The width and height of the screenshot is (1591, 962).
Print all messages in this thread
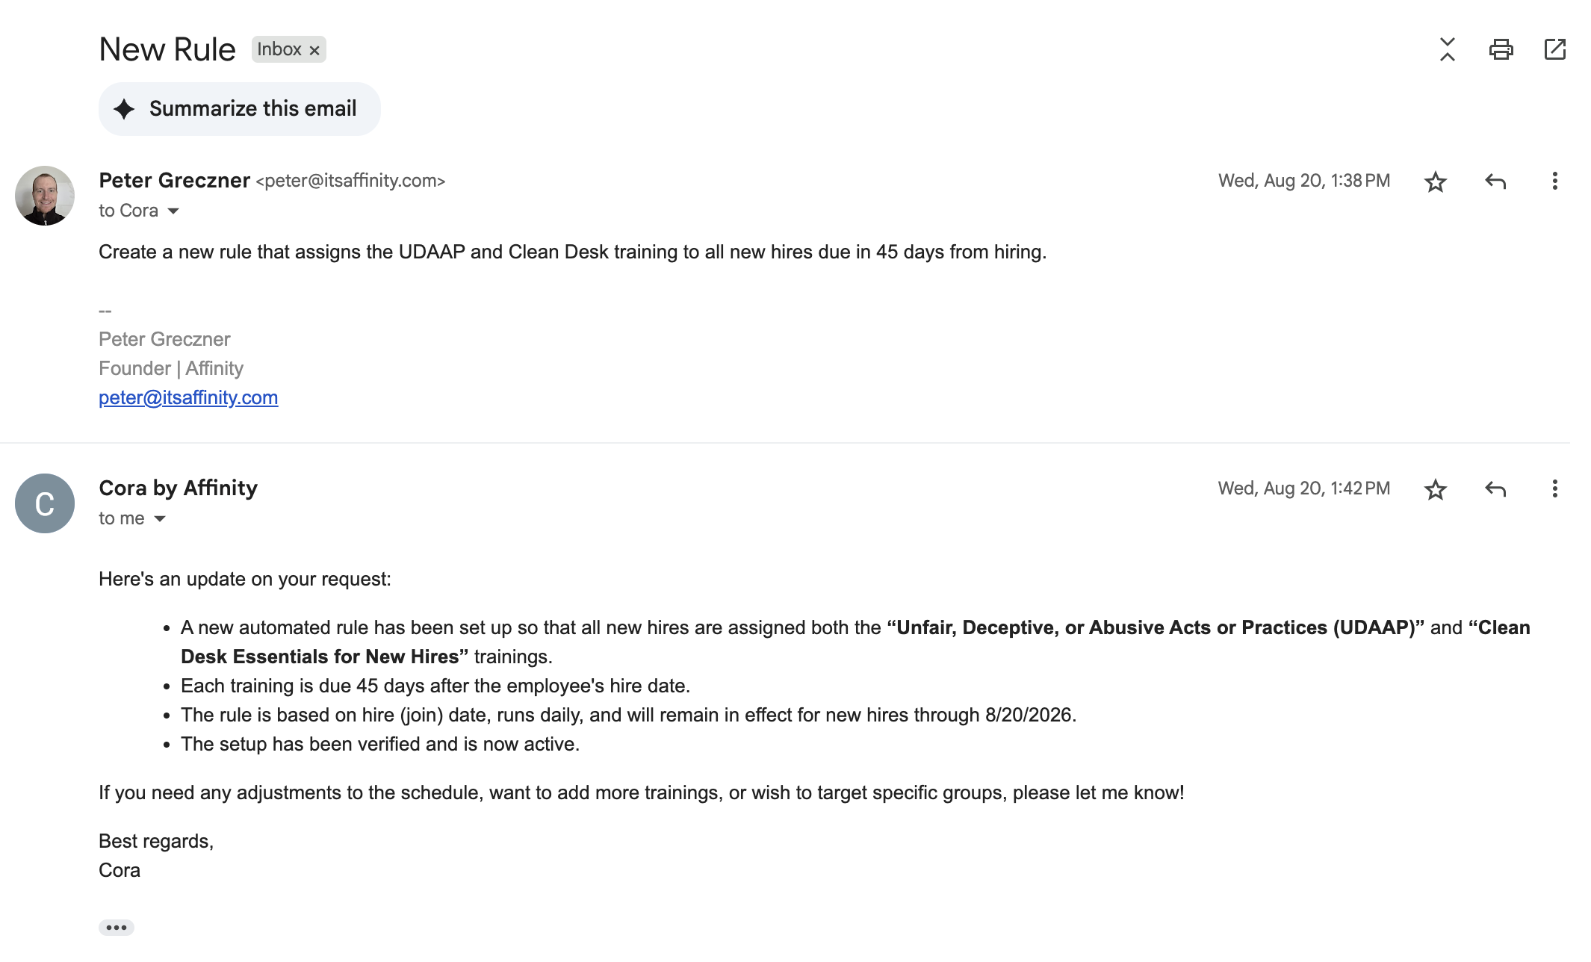[x=1501, y=49]
